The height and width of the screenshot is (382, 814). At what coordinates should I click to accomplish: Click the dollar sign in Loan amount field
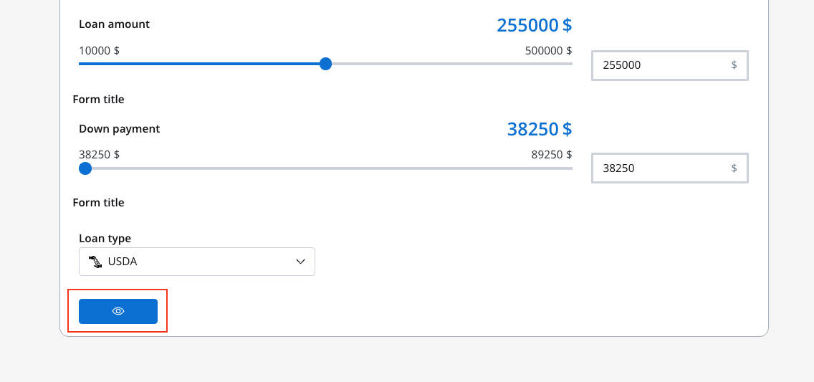tap(734, 65)
